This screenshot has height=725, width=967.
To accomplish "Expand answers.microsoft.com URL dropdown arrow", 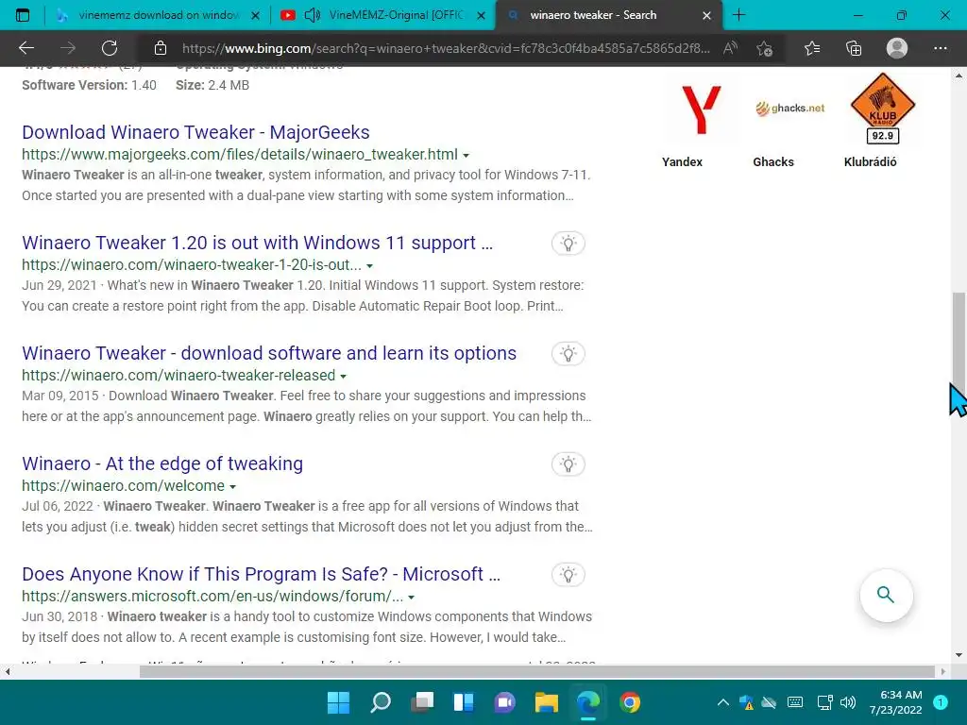I will [412, 597].
